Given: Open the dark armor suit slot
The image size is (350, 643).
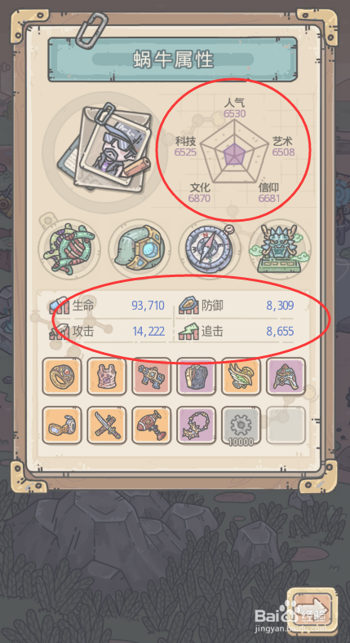Looking at the screenshot, I should [x=196, y=376].
